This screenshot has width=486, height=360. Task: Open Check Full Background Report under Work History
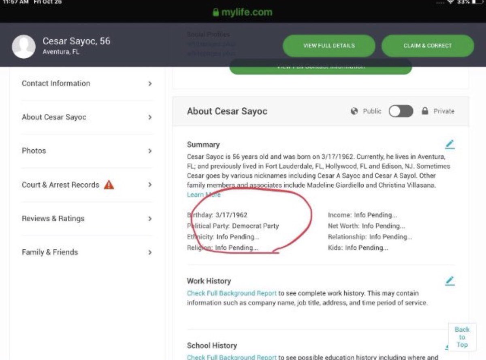click(232, 293)
